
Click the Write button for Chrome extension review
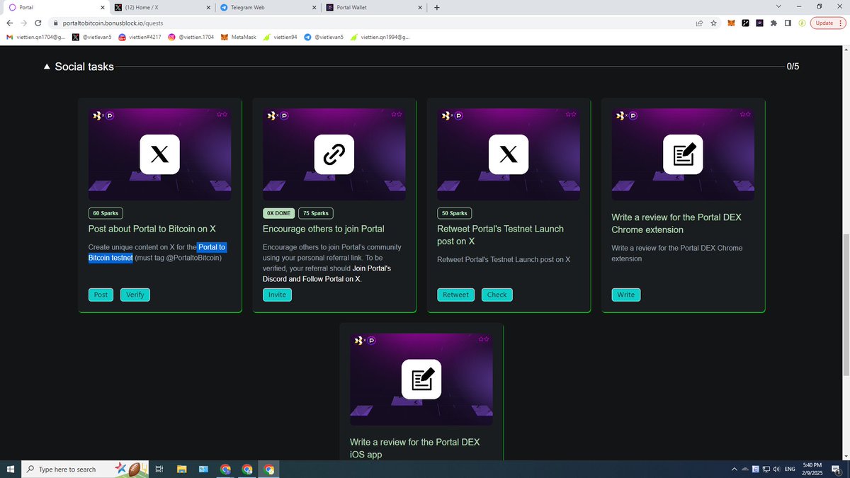tap(625, 295)
